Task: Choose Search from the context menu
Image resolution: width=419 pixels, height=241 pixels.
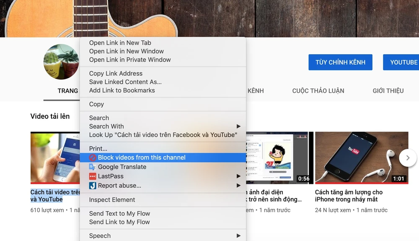Action: click(163, 118)
